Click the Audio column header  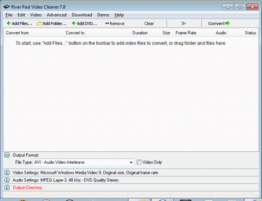213,33
